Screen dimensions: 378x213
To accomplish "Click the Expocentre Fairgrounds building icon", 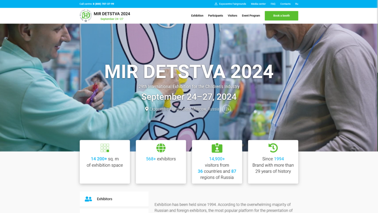I will [x=216, y=4].
